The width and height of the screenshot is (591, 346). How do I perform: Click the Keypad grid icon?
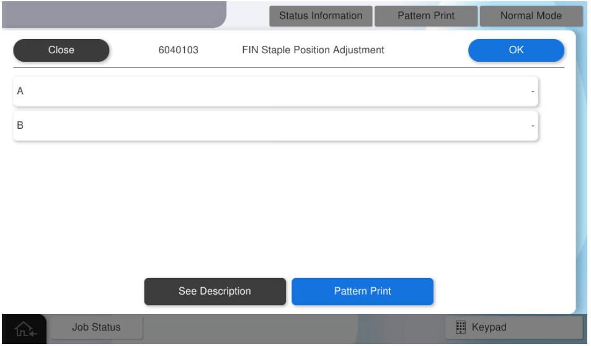click(461, 327)
